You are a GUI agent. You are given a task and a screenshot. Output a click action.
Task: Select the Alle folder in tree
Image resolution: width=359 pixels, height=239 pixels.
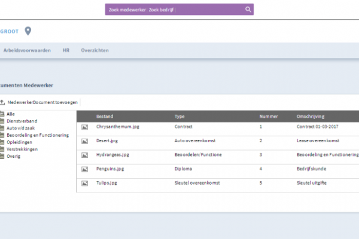(x=11, y=114)
